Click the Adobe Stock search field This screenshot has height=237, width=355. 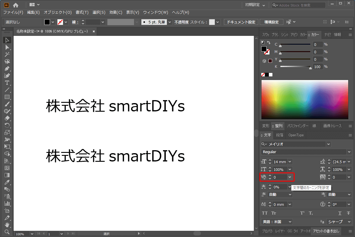[x=299, y=5]
